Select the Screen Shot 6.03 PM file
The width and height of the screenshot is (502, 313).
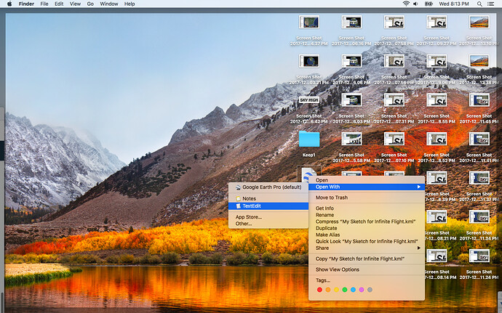[x=351, y=100]
